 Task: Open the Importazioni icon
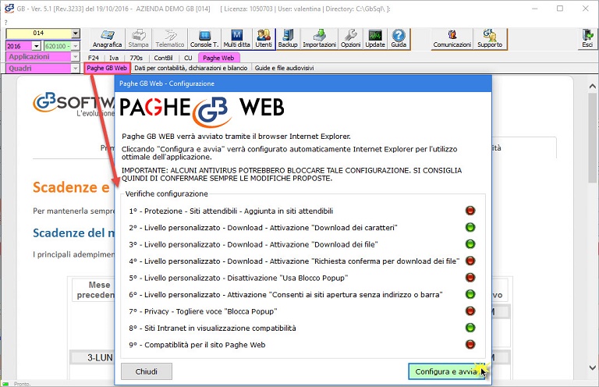coord(319,38)
